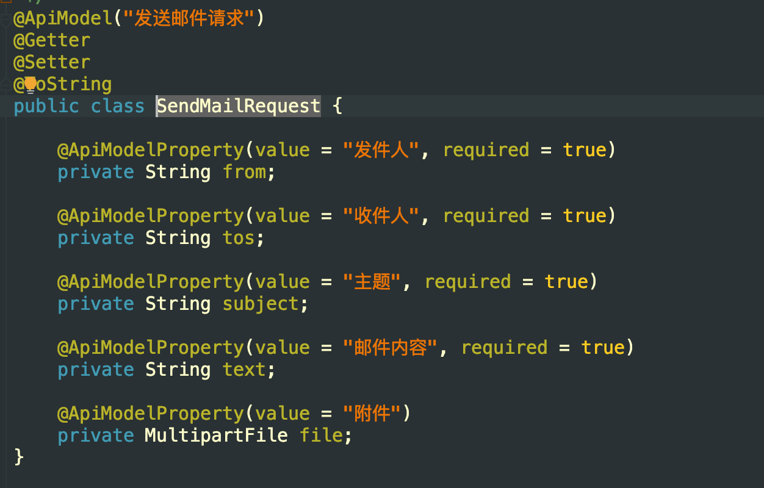Click the @Setter annotation

pyautogui.click(x=52, y=62)
